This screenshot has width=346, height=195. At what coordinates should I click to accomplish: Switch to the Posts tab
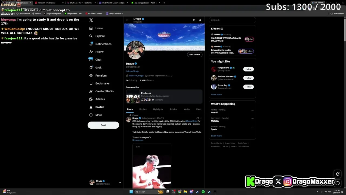(130, 109)
